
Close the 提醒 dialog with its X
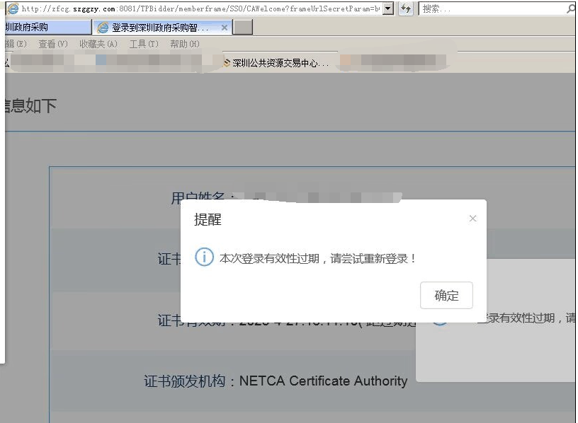coord(472,219)
